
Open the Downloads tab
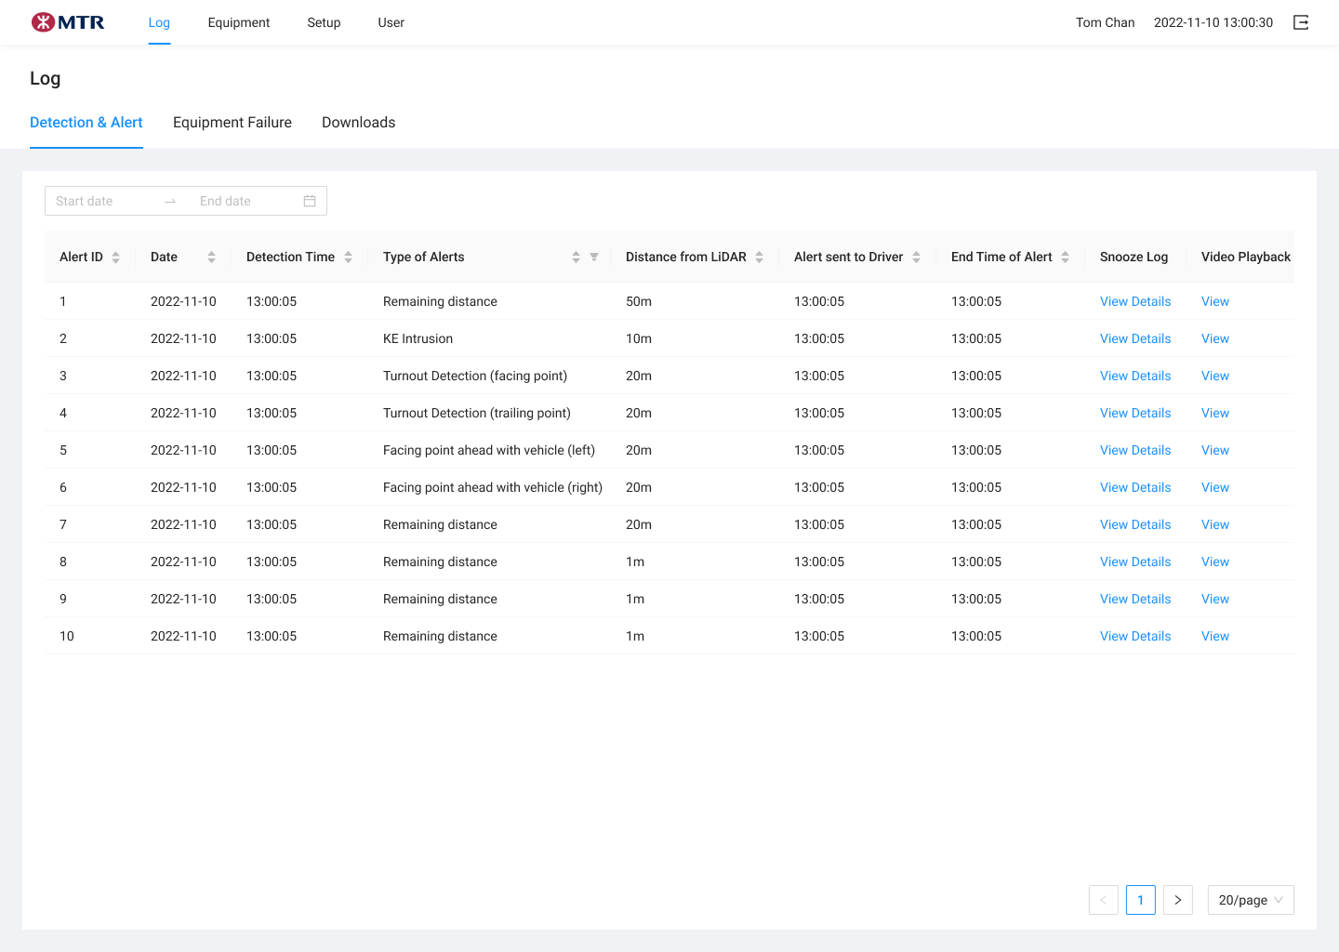point(358,122)
